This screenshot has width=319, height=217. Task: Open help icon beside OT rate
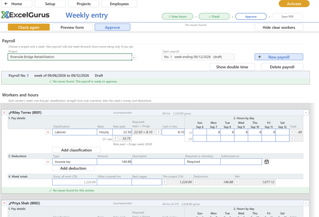click(115, 139)
